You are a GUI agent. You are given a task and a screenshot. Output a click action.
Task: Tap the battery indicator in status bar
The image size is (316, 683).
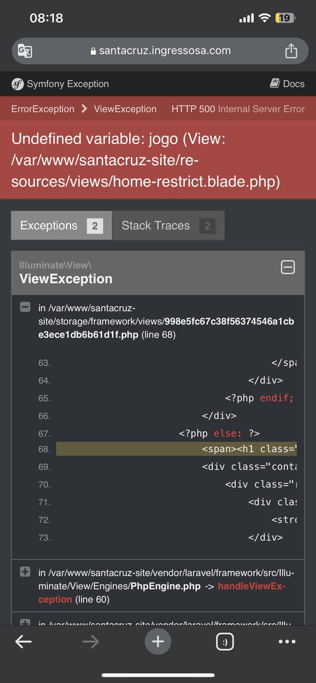coord(284,18)
